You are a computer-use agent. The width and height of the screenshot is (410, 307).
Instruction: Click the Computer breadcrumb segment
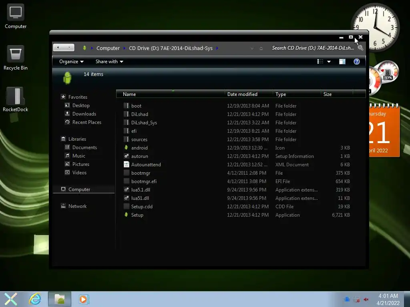click(108, 48)
